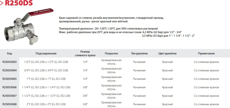Click the Размер сливного крана header
The height and width of the screenshot is (108, 230).
coord(85,53)
